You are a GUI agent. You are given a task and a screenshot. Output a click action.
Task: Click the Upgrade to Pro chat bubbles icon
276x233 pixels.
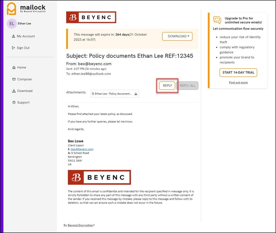tap(217, 20)
